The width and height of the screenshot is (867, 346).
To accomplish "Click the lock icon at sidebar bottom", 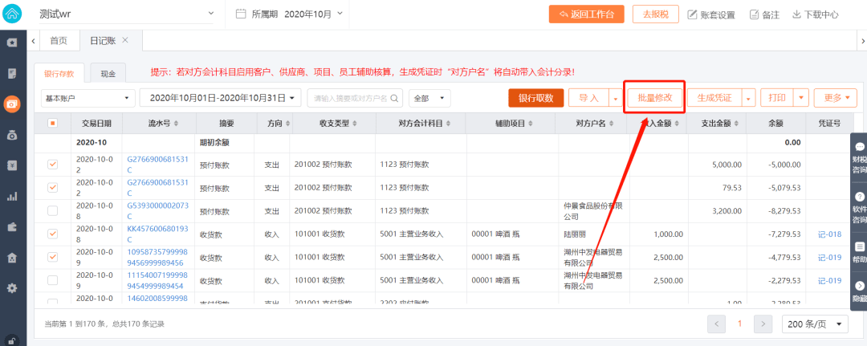I will tap(12, 340).
